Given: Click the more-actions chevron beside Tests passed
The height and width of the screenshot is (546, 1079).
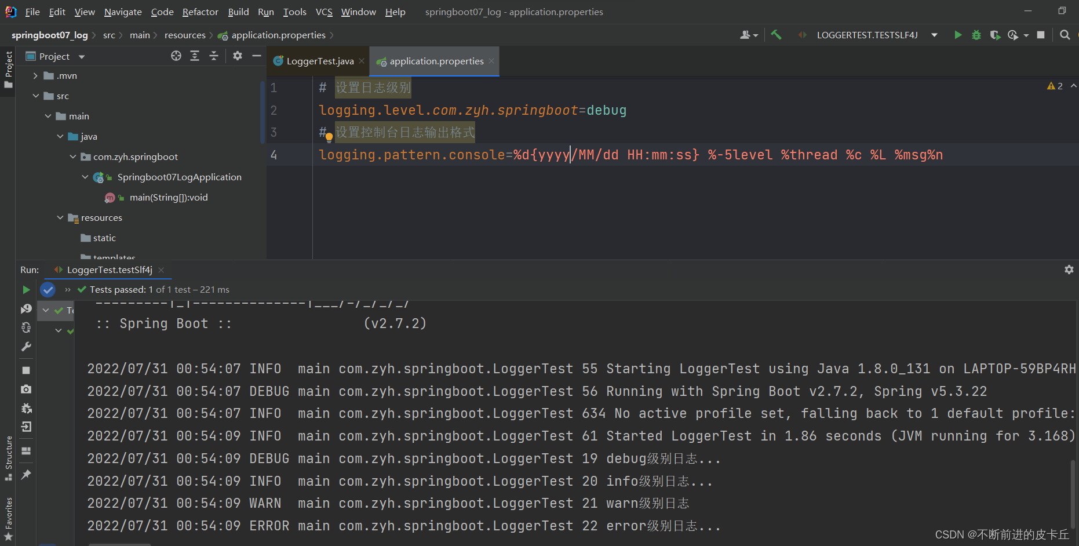Looking at the screenshot, I should (68, 289).
